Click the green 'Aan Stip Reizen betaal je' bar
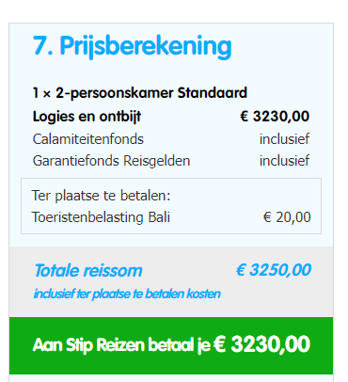 [171, 345]
